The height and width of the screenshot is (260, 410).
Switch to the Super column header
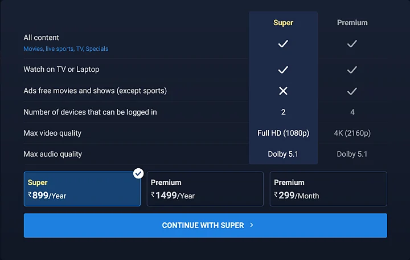point(283,23)
